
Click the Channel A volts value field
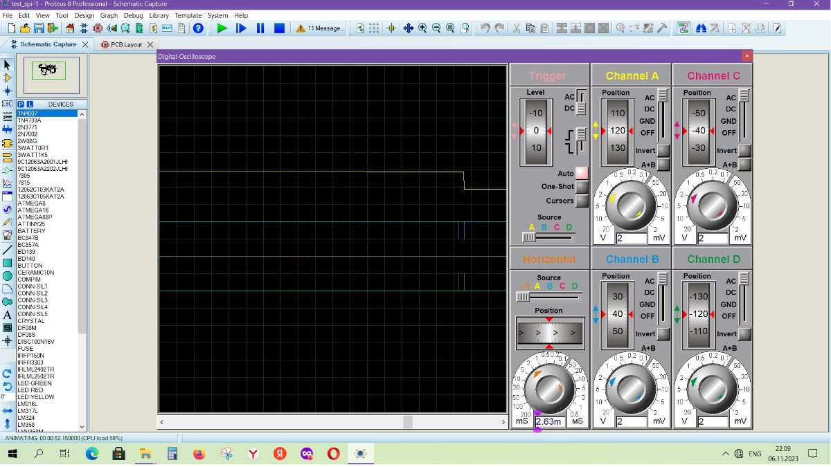(631, 238)
